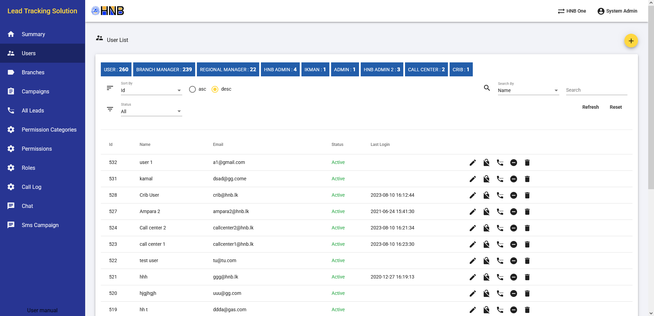Open the Sort By dropdown
This screenshot has height=316, width=654.
pyautogui.click(x=151, y=90)
